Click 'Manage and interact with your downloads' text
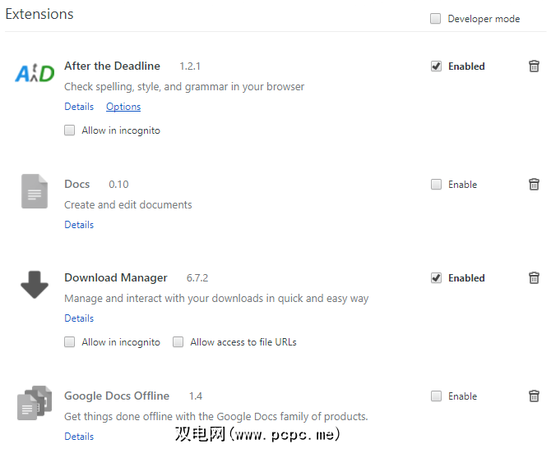The height and width of the screenshot is (453, 551). pyautogui.click(x=216, y=299)
